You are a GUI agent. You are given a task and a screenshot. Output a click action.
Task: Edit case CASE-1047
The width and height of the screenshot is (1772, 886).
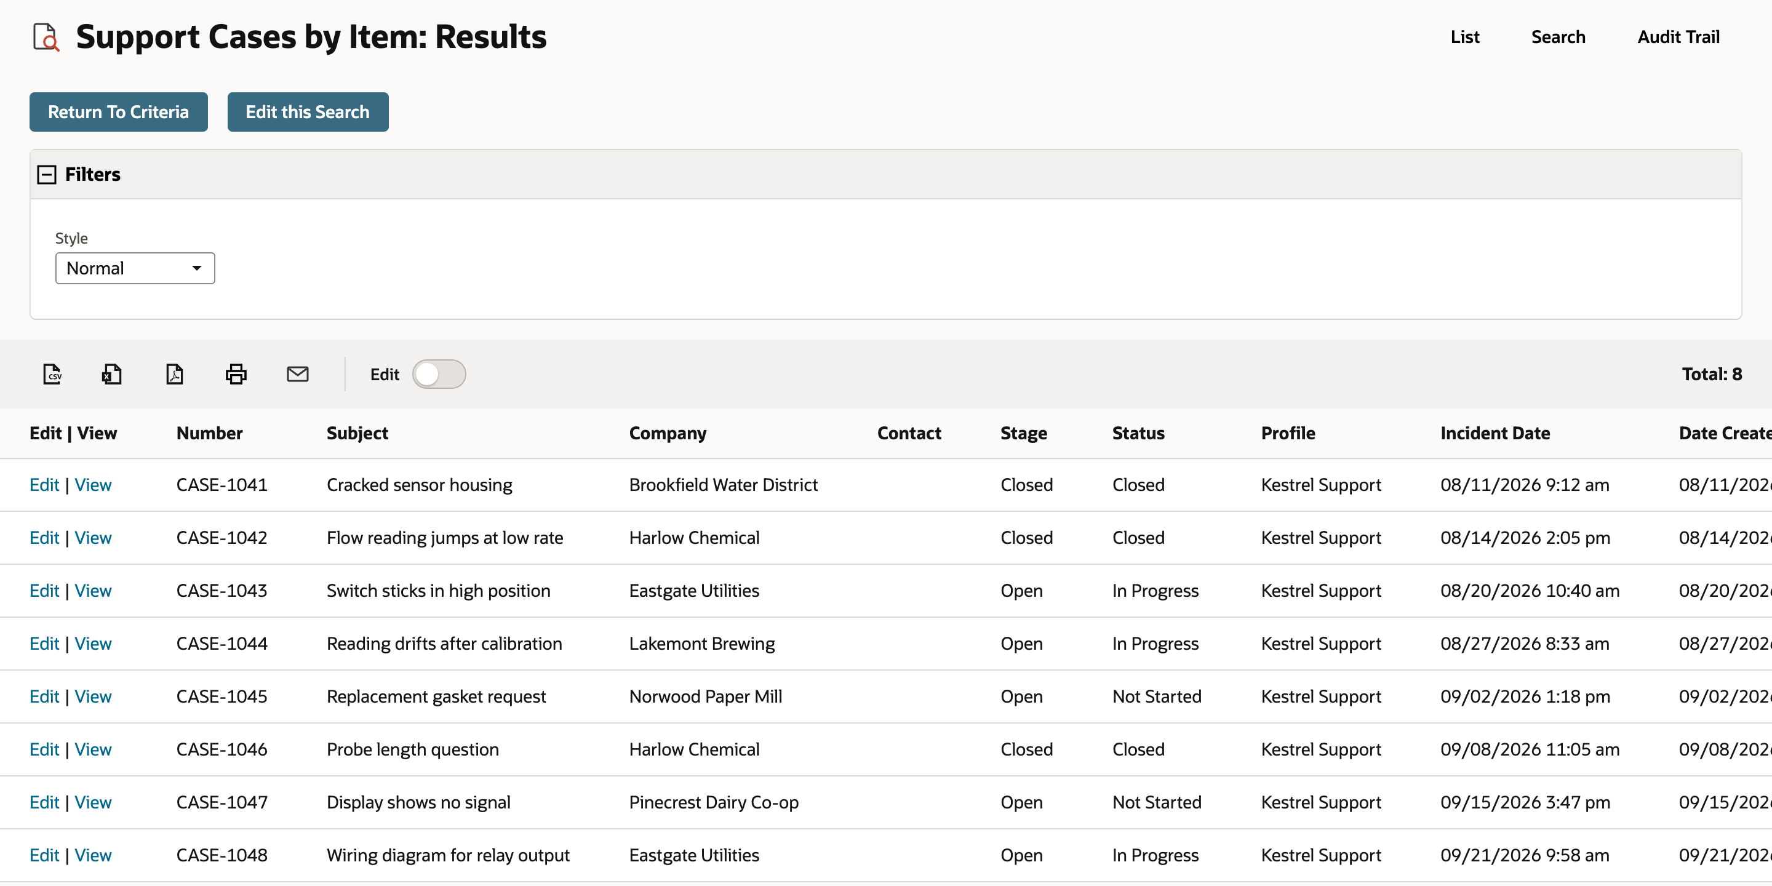[x=44, y=803]
